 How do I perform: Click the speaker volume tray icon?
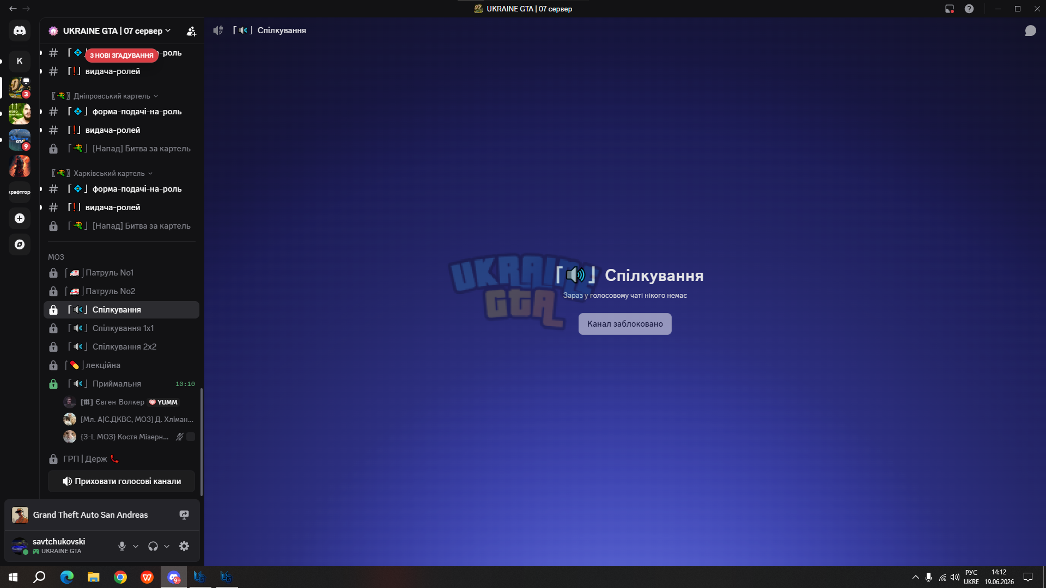955,577
